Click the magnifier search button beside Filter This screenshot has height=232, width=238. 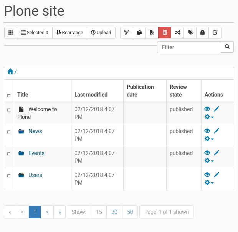(227, 47)
